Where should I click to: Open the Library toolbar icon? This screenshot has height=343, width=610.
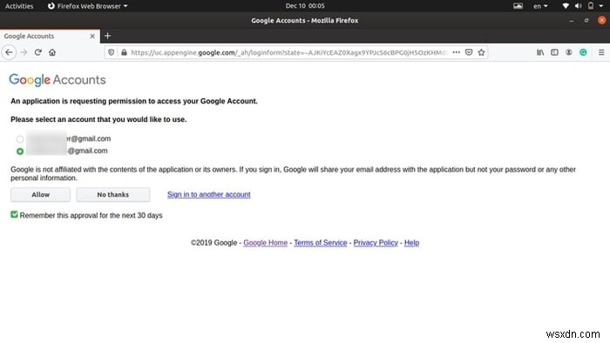click(540, 52)
